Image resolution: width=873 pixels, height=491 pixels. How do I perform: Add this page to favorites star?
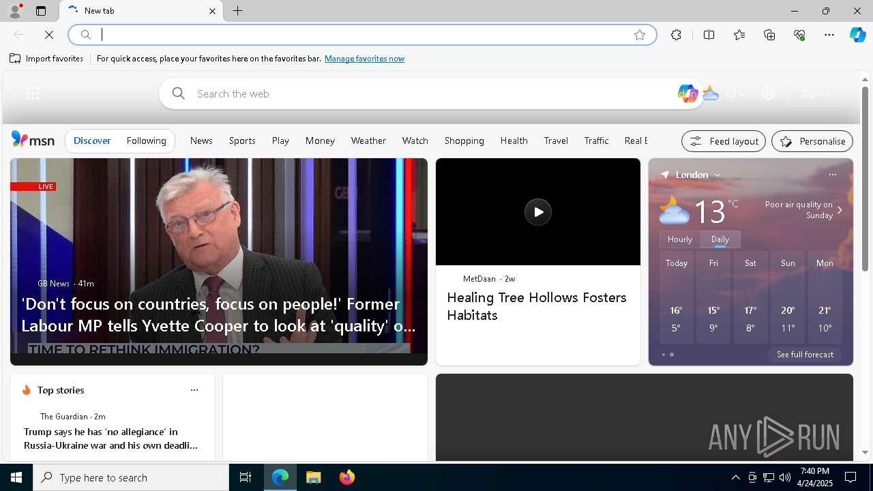(x=640, y=35)
